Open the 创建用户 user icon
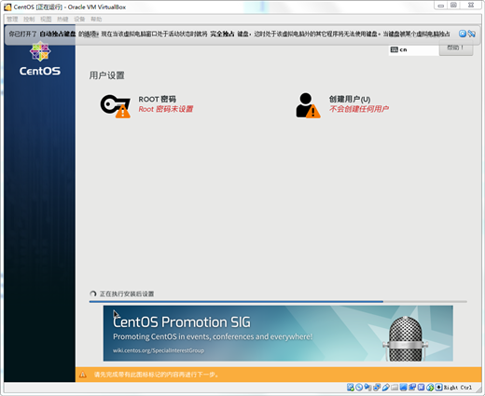 [308, 105]
